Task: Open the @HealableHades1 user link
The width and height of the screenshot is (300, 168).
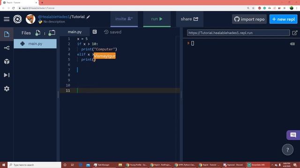Action: [54, 17]
